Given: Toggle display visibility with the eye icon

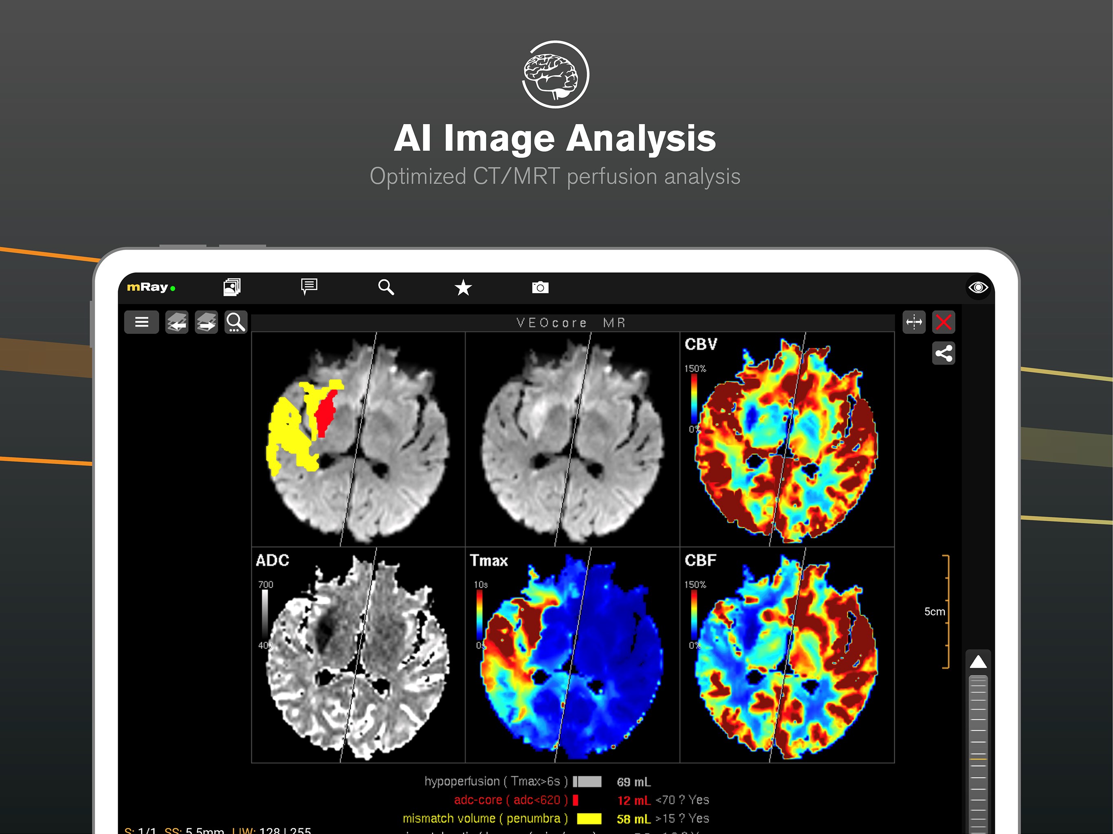Looking at the screenshot, I should coord(978,287).
